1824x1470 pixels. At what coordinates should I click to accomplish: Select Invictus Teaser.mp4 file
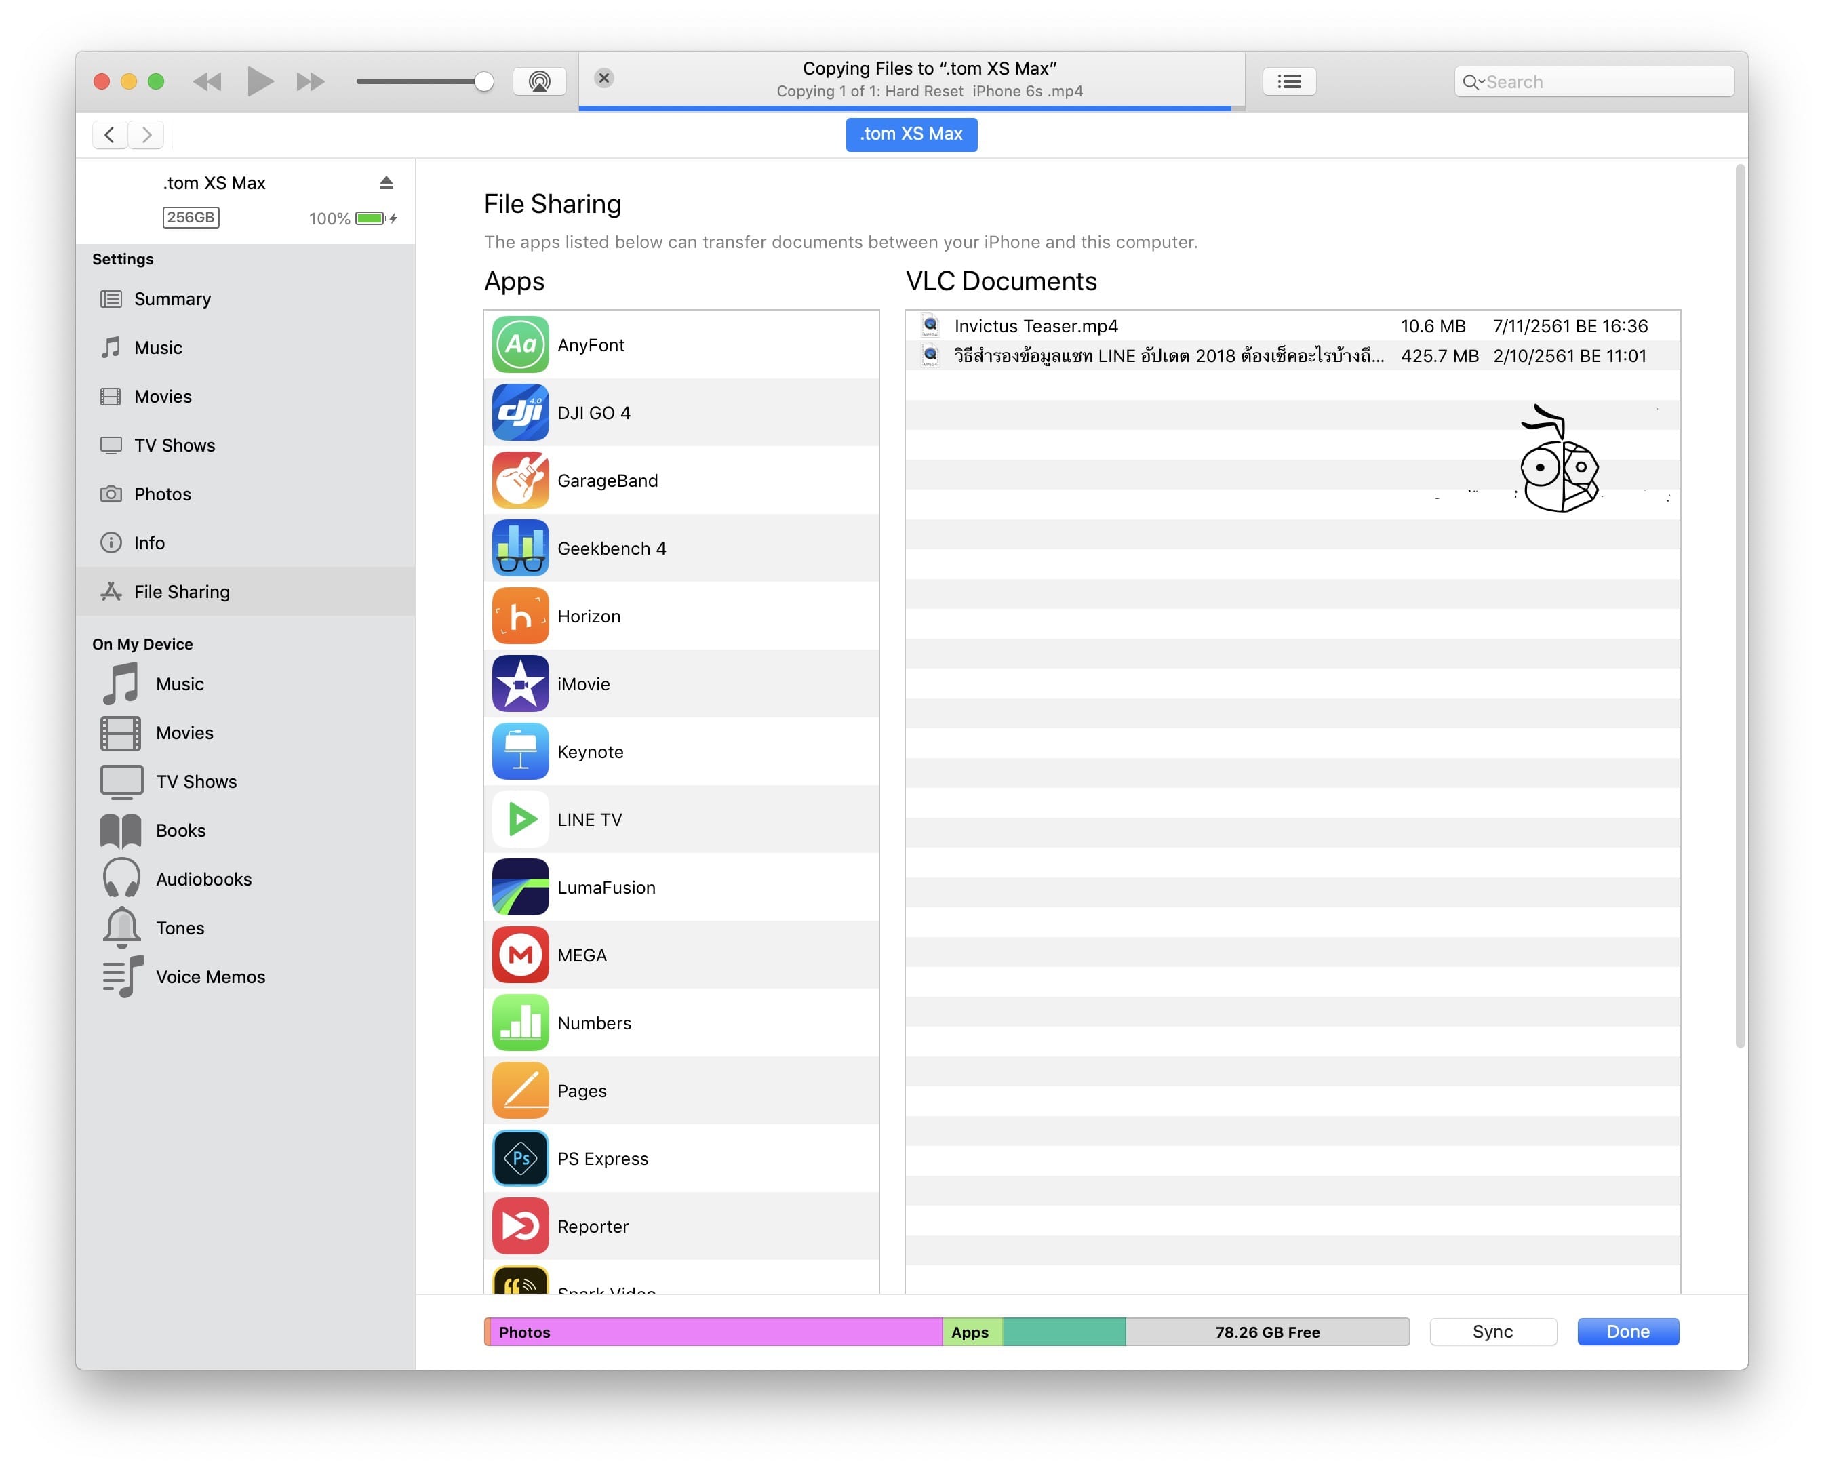1035,326
